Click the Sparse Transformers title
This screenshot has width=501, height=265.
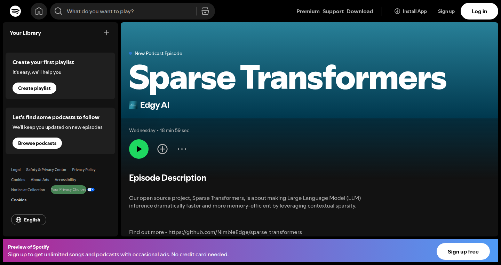click(288, 78)
